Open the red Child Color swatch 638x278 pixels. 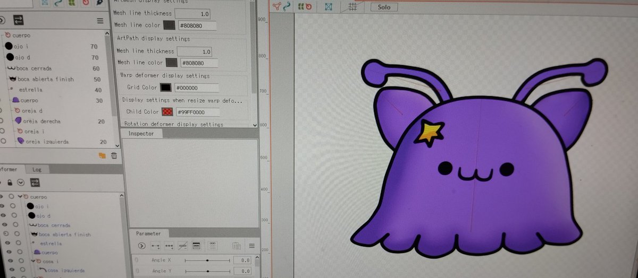click(x=167, y=112)
